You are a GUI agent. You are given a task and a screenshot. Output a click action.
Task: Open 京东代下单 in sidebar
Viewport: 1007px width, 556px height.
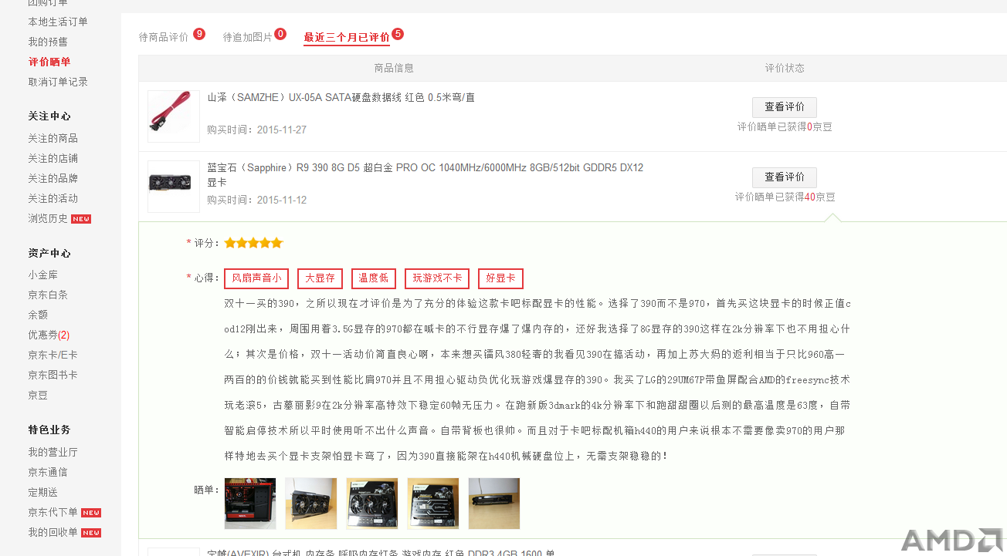click(x=53, y=512)
